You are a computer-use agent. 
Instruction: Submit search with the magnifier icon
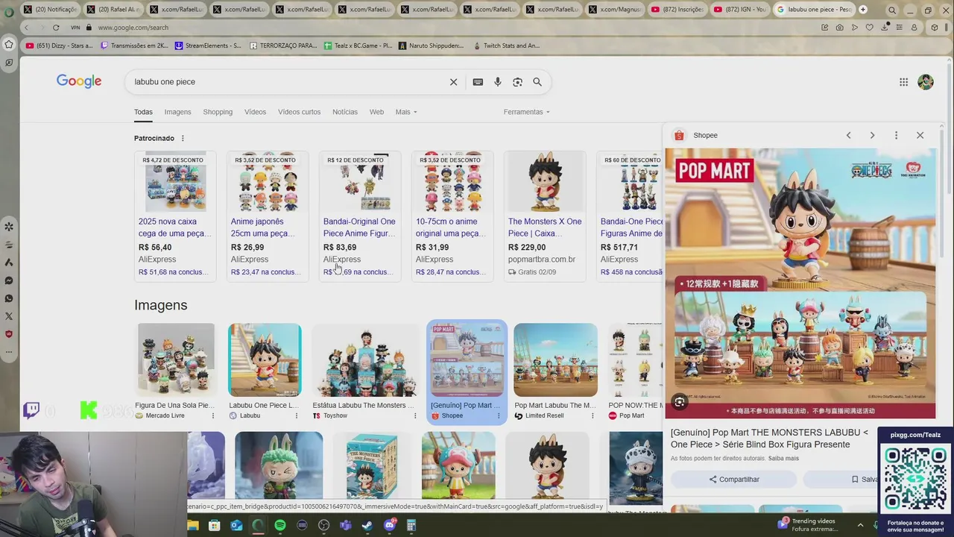(x=537, y=82)
